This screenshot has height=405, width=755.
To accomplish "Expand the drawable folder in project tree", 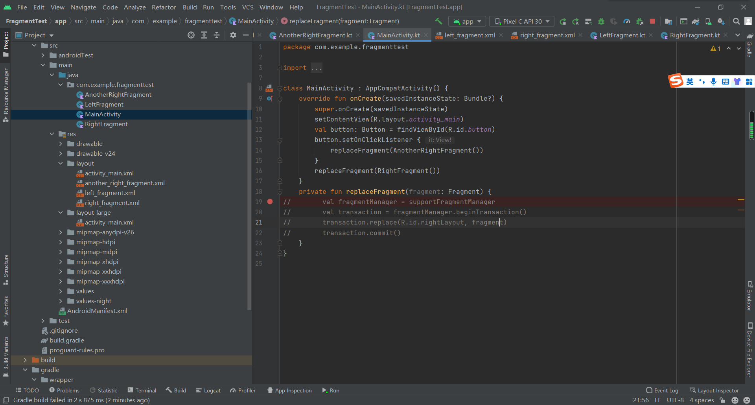I will (x=61, y=144).
